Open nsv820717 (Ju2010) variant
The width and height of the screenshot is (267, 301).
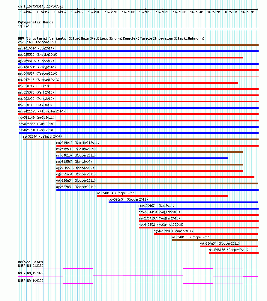point(34,86)
